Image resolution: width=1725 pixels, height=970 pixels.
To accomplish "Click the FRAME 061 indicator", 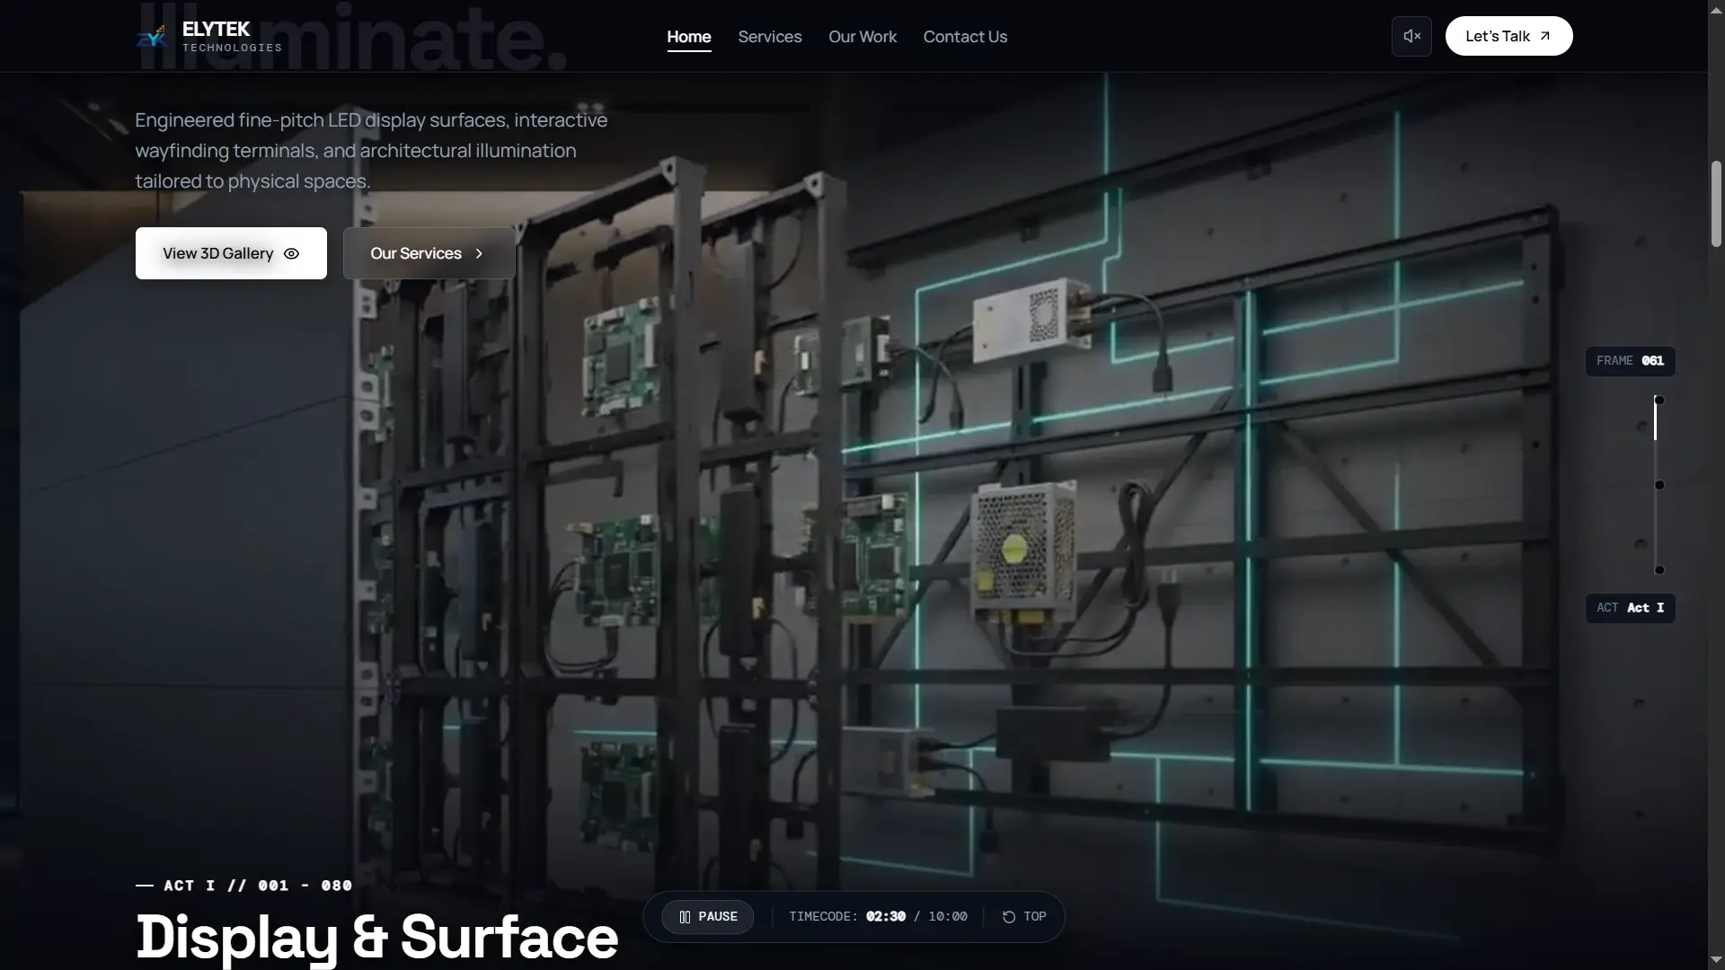I will (x=1630, y=361).
